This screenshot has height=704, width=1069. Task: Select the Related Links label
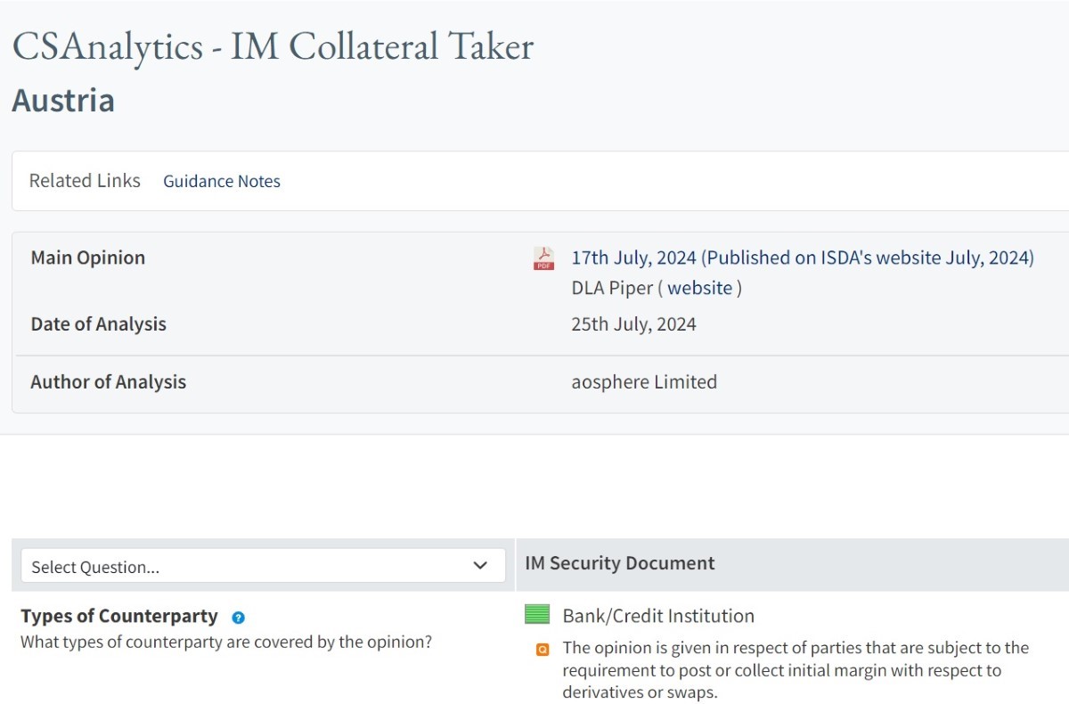85,181
